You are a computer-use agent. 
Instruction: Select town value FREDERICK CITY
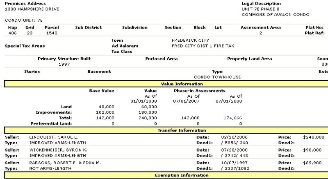tap(190, 40)
